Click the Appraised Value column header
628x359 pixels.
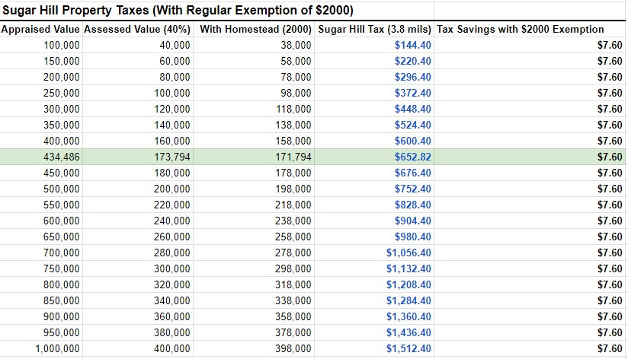[x=40, y=29]
